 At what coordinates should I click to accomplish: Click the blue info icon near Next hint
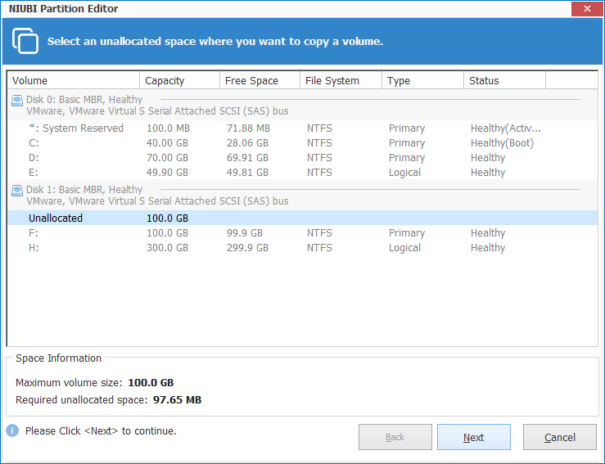click(x=12, y=430)
